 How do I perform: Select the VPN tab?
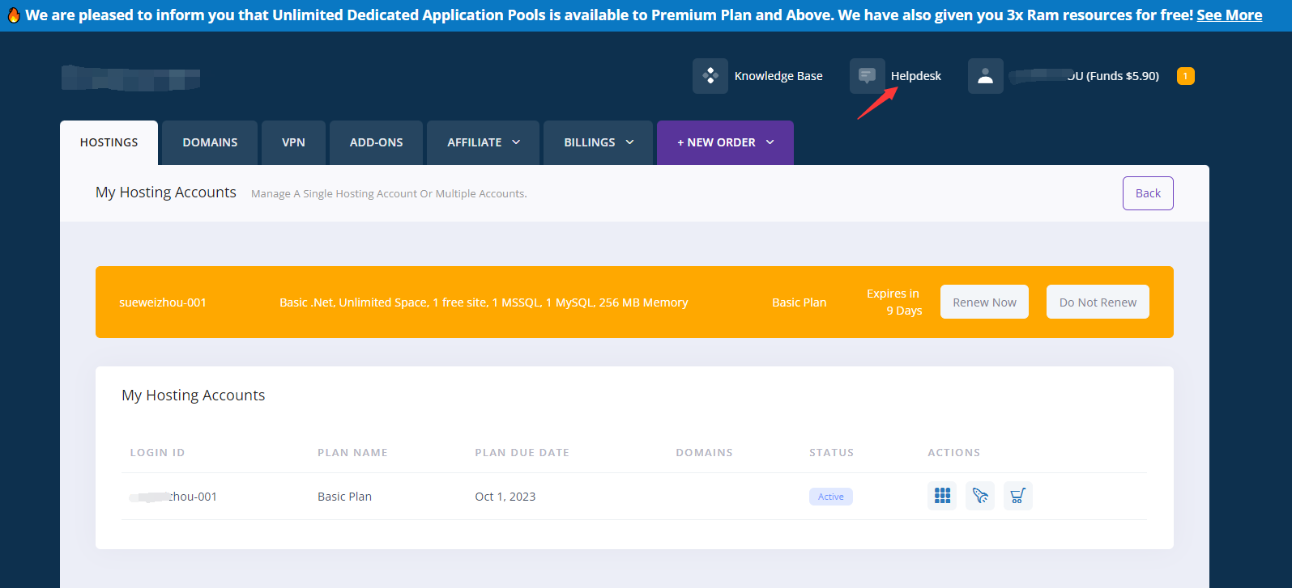[x=293, y=142]
